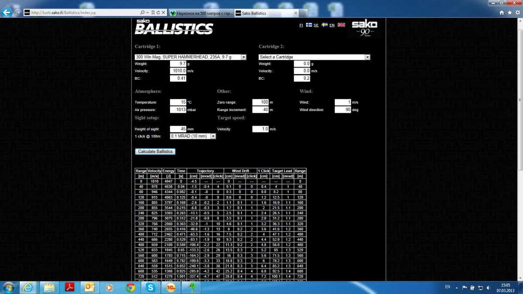523x294 pixels.
Task: Click the page vertical scrollbar
Action: [520, 131]
